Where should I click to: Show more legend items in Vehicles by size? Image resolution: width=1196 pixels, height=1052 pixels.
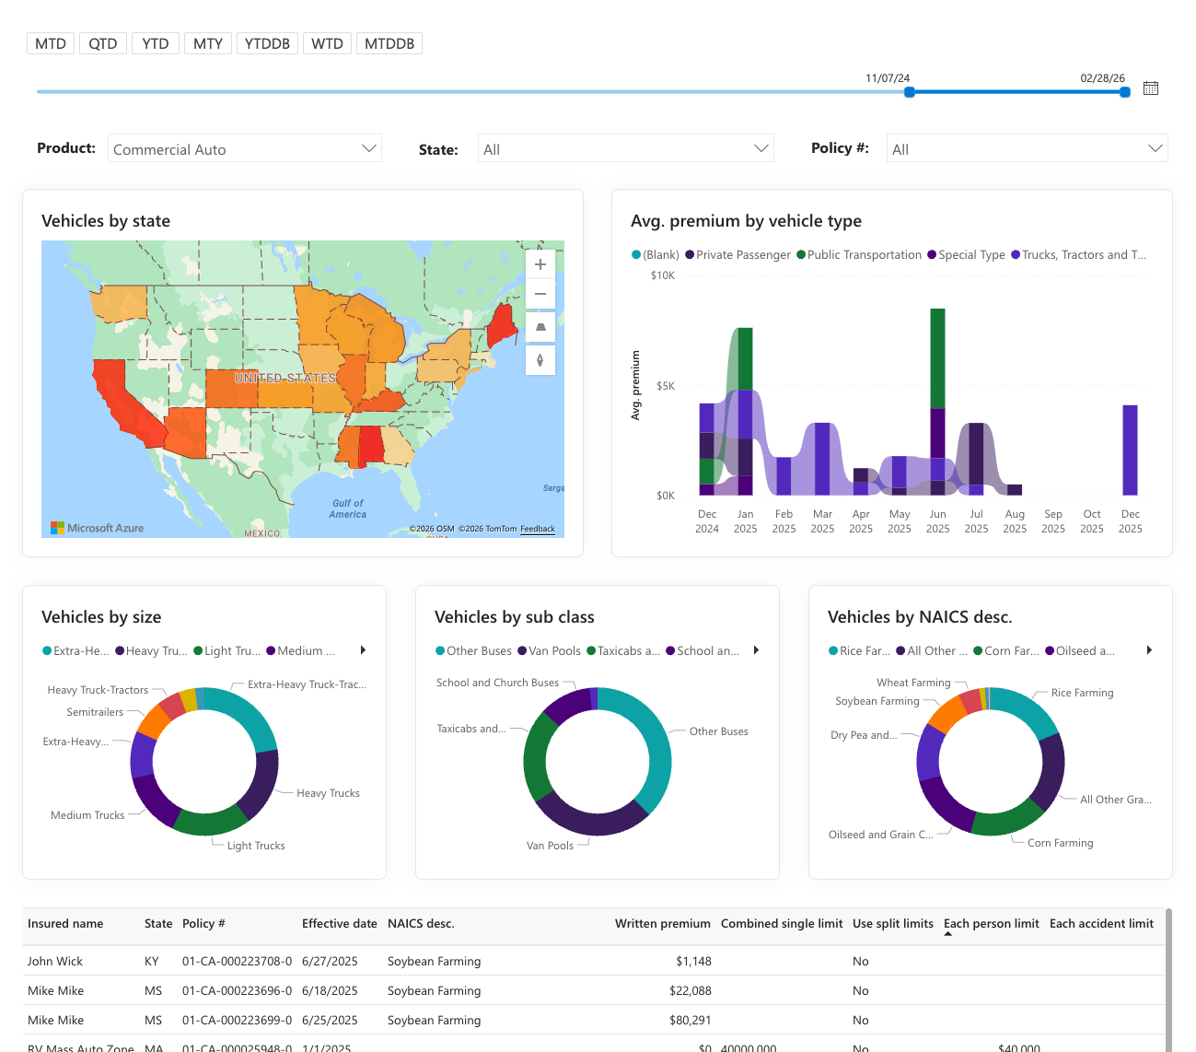tap(363, 650)
